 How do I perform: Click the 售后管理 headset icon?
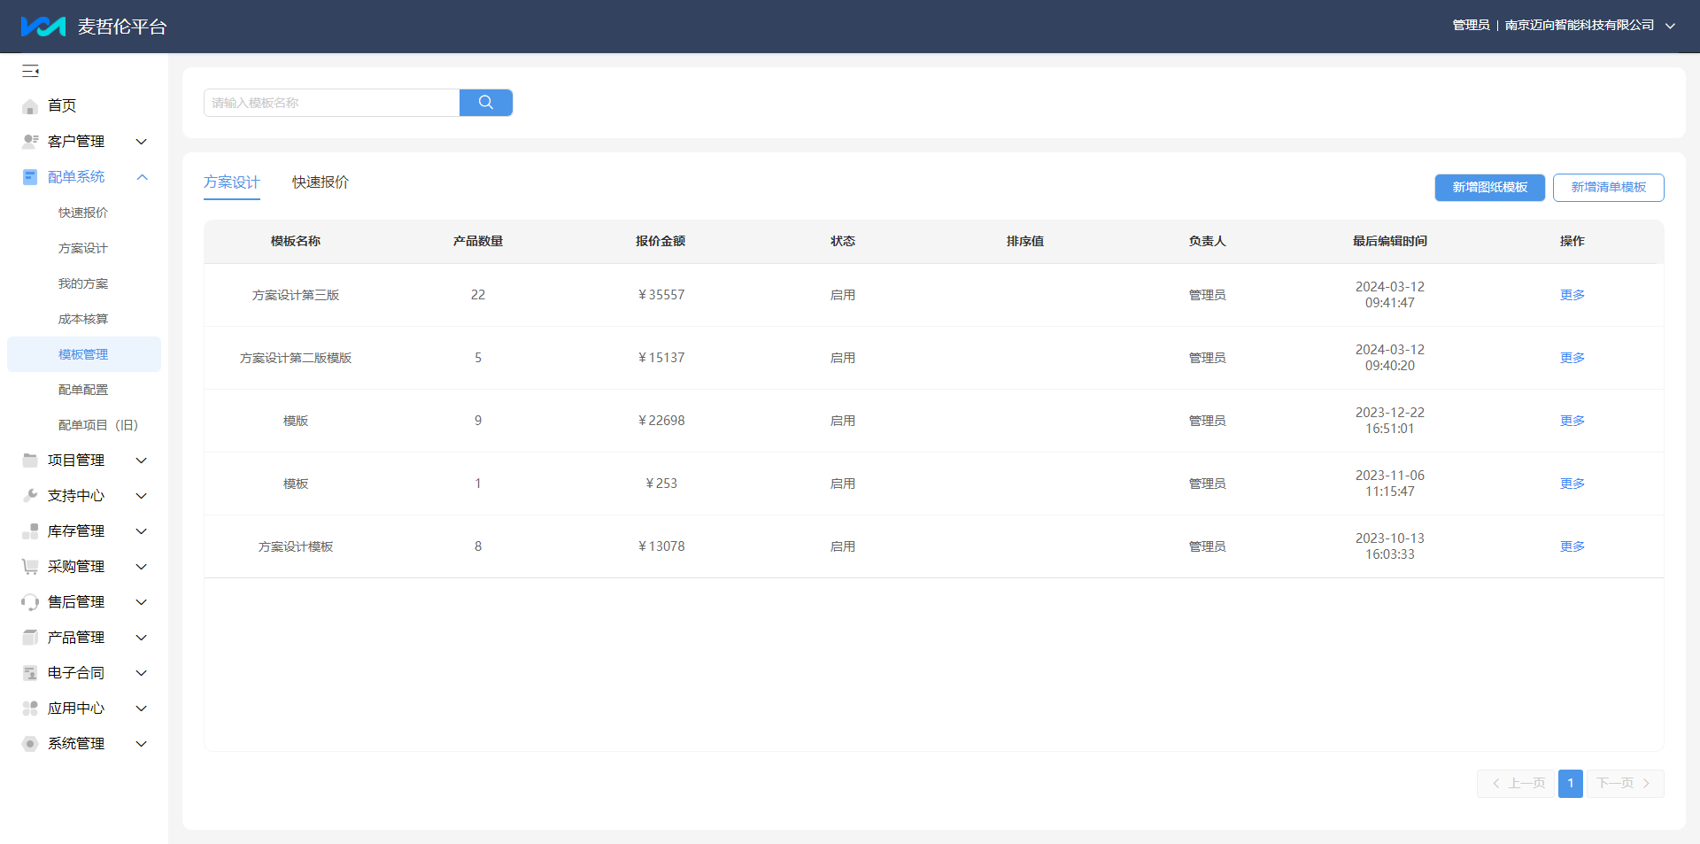30,602
